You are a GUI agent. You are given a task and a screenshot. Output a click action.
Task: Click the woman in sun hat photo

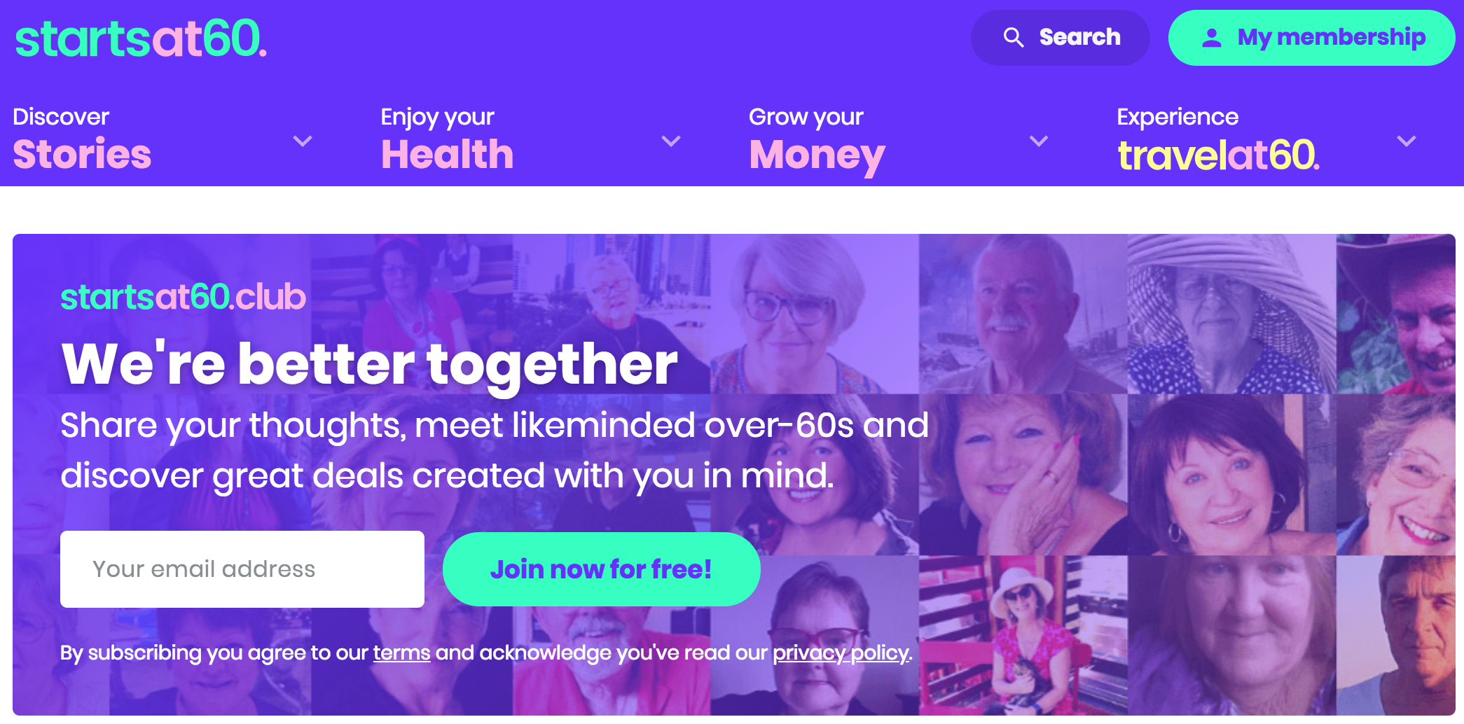tap(1232, 314)
